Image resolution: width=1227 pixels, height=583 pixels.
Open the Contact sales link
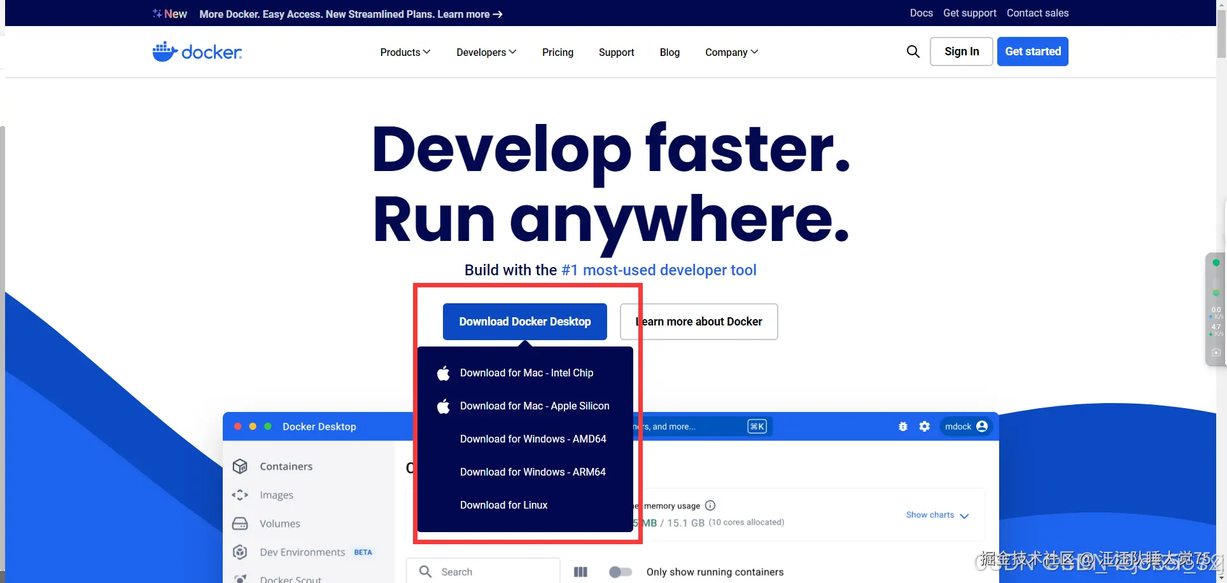(x=1037, y=13)
